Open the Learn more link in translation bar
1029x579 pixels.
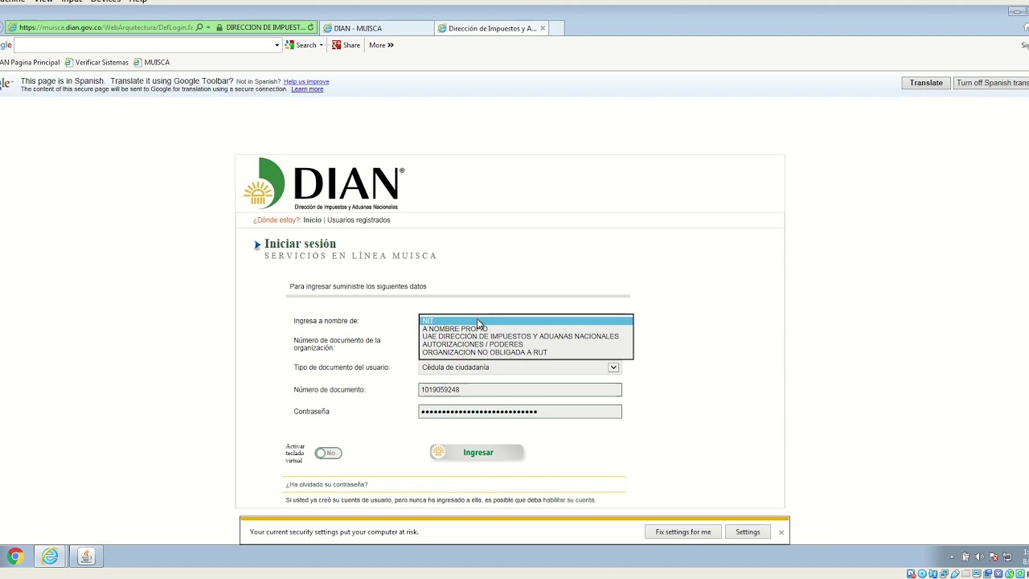(307, 89)
